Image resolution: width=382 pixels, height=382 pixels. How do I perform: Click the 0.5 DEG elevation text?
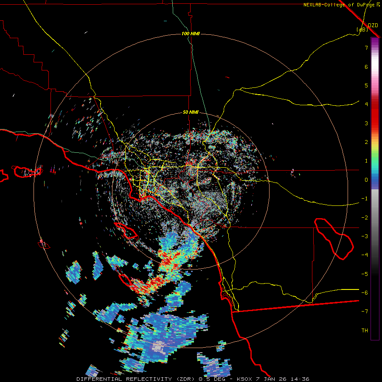pyautogui.click(x=213, y=379)
